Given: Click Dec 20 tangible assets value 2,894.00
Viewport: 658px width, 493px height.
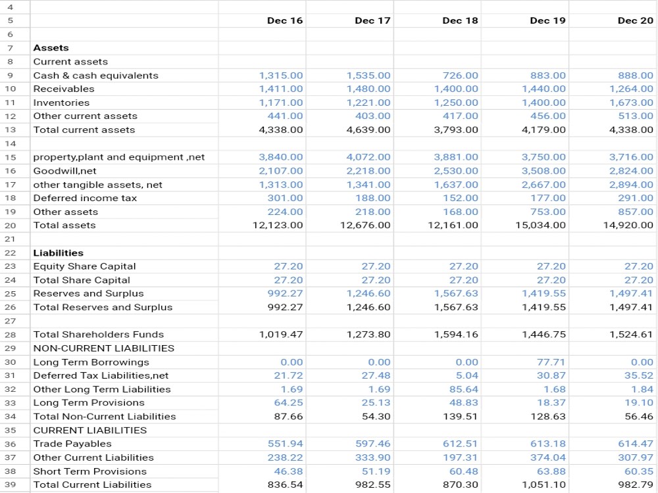Looking at the screenshot, I should [x=631, y=185].
